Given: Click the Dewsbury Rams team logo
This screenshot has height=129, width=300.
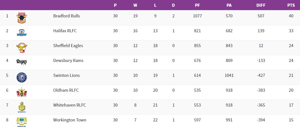Looking at the screenshot, I should (x=22, y=62).
